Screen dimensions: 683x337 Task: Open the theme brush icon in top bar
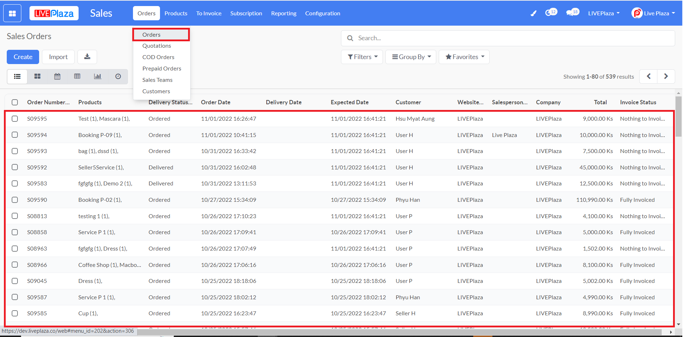coord(533,14)
